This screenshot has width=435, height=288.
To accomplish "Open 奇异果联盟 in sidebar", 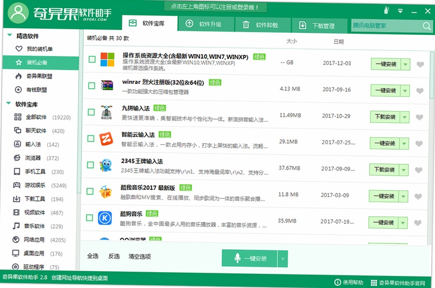I will click(39, 76).
